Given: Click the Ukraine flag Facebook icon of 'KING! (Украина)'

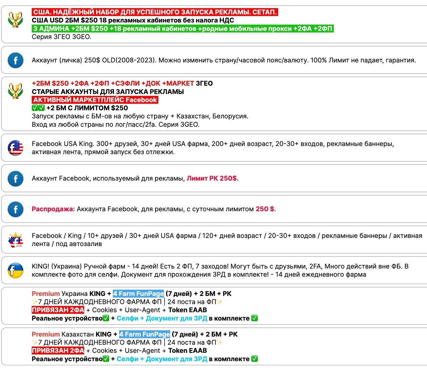Looking at the screenshot, I should tap(15, 271).
